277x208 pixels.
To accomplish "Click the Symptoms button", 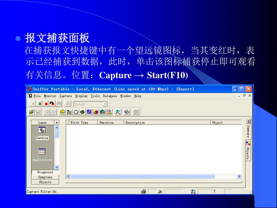I will [45, 177].
